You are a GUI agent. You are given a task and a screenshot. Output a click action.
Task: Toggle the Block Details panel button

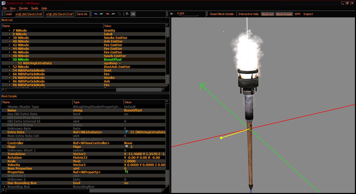point(284,14)
